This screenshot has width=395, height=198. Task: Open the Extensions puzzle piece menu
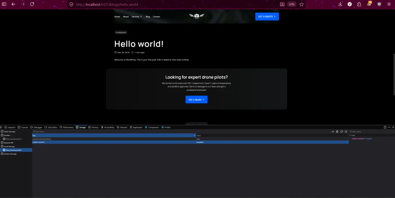coord(359,4)
